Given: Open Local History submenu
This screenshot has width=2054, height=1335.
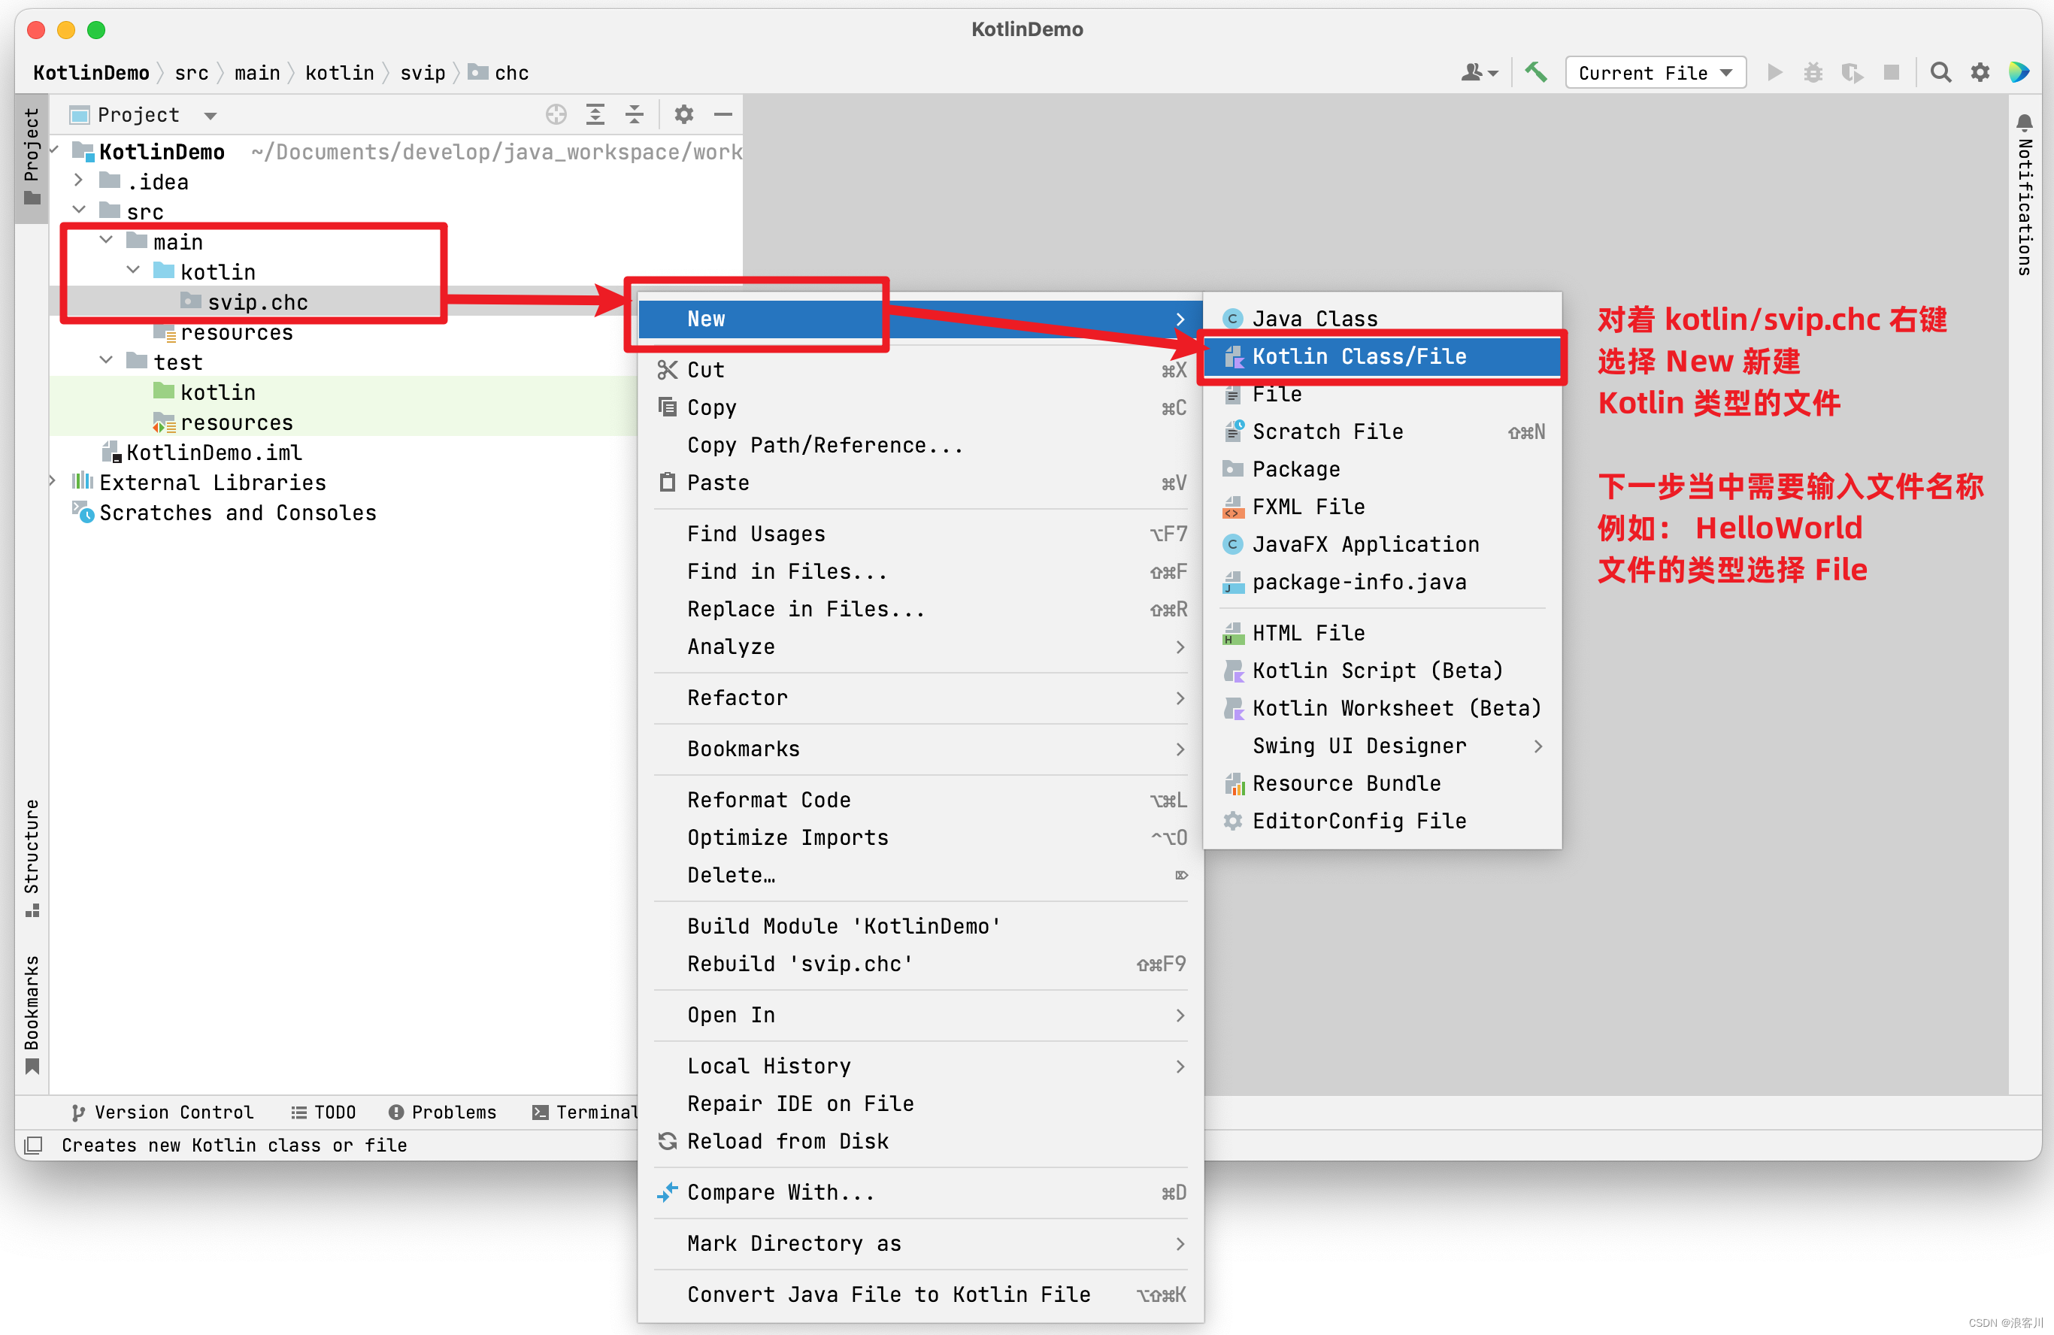Looking at the screenshot, I should [x=921, y=1067].
